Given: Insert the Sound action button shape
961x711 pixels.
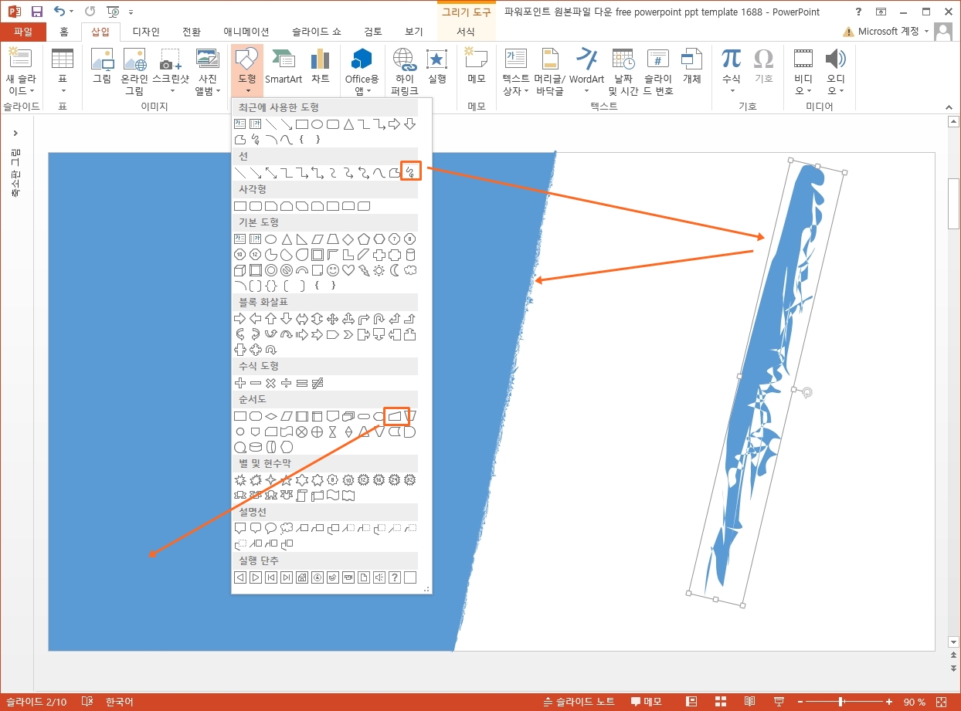Looking at the screenshot, I should (379, 577).
